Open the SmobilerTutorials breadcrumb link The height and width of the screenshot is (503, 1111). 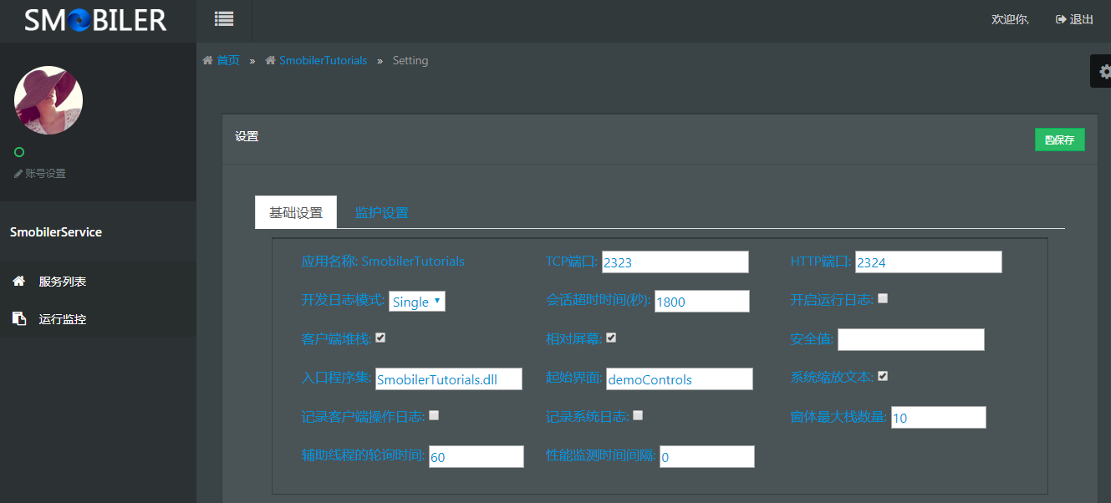pos(323,60)
